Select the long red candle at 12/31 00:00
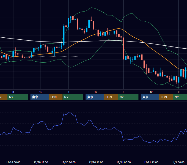Viewport: 187px width, 165px height. [123, 49]
